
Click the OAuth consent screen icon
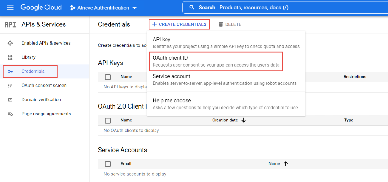coord(10,86)
